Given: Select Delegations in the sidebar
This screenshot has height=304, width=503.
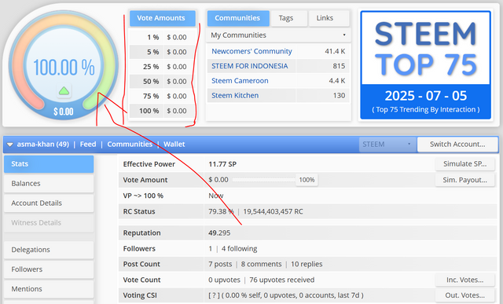Looking at the screenshot, I should tap(49, 250).
